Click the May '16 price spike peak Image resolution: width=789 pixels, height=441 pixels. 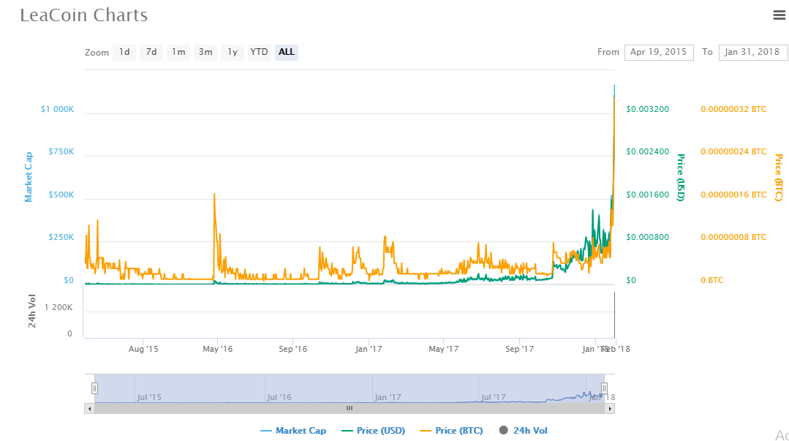214,195
